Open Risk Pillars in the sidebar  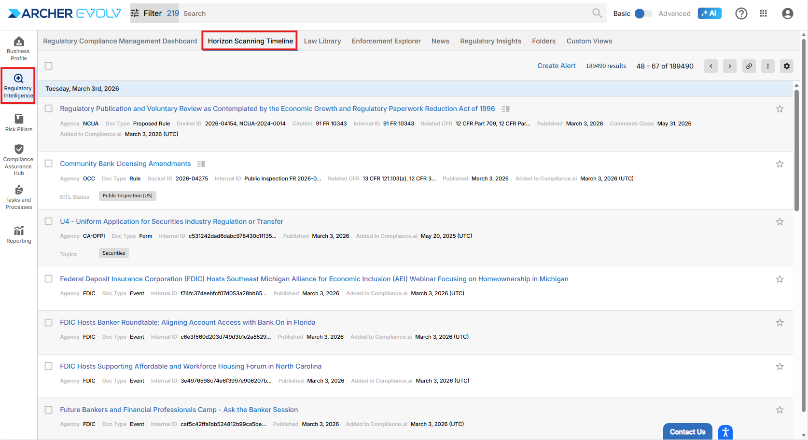[x=19, y=123]
